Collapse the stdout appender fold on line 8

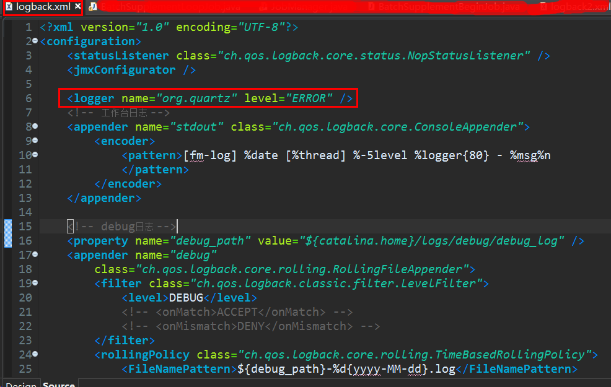click(35, 126)
